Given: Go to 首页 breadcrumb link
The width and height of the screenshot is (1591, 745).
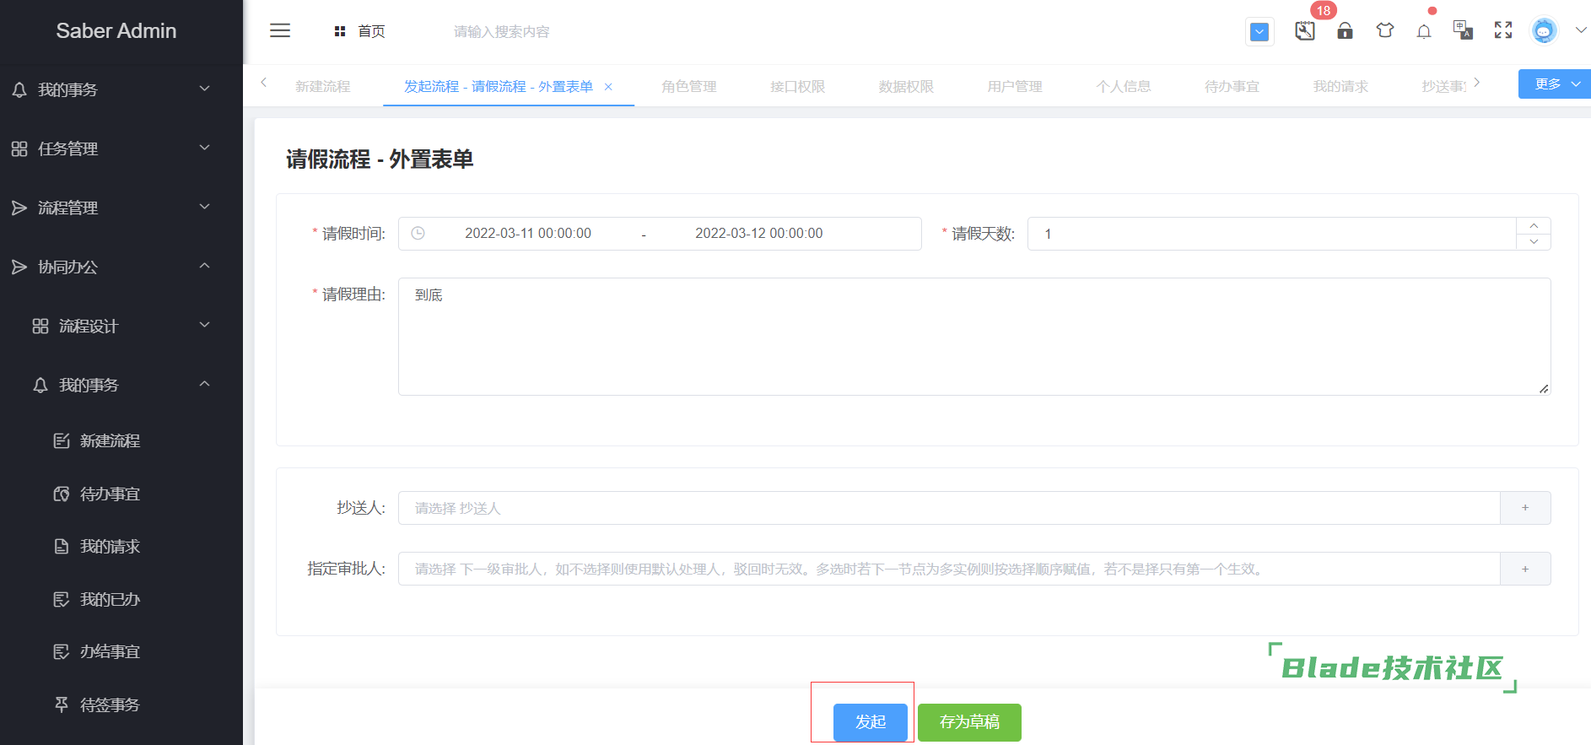Looking at the screenshot, I should (371, 31).
